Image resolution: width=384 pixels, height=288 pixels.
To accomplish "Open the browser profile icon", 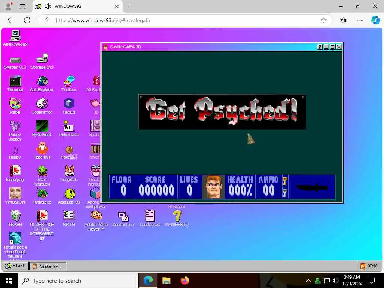I will (9, 6).
